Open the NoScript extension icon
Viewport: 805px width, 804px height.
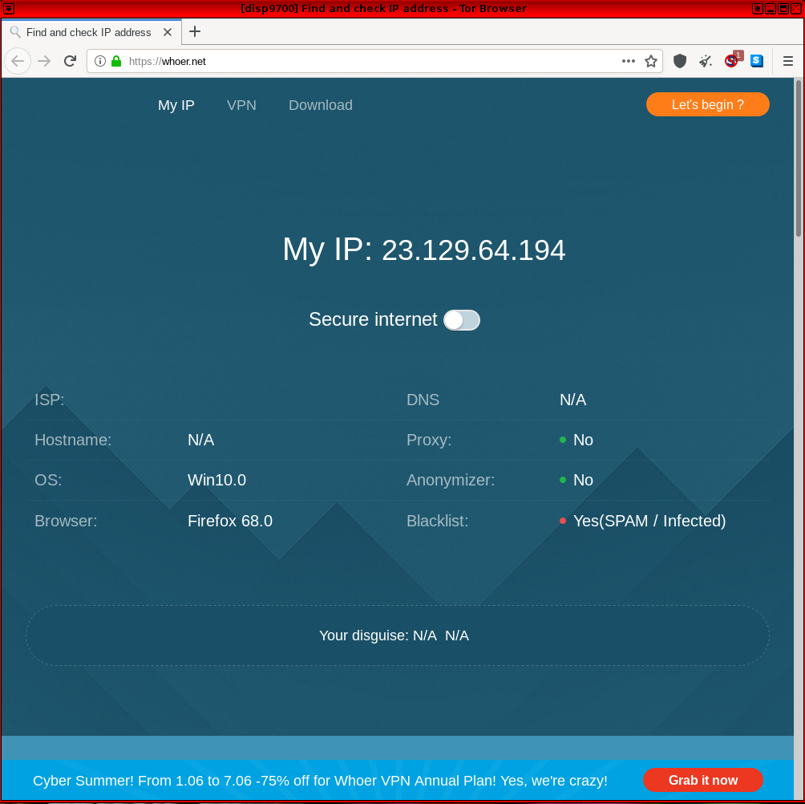(731, 61)
